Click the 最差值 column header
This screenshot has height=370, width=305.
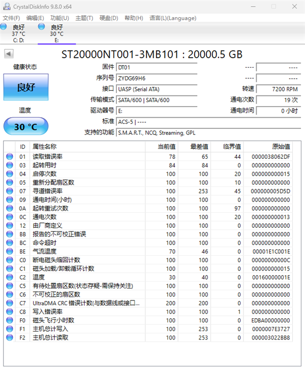[x=194, y=147]
